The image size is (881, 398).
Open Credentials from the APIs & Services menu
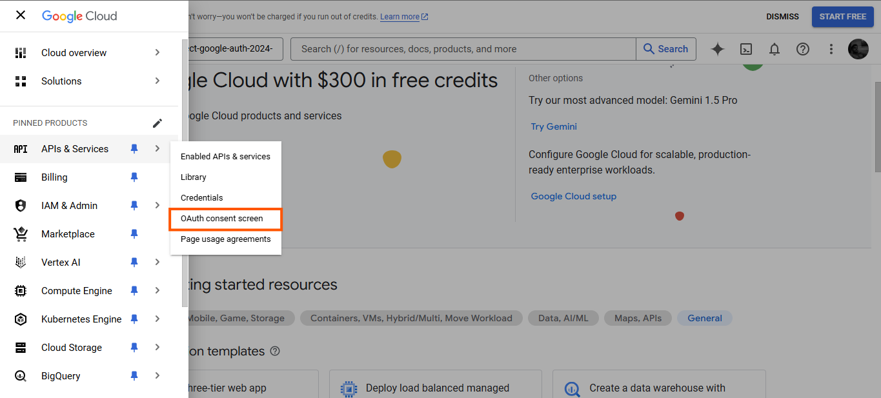click(x=200, y=198)
